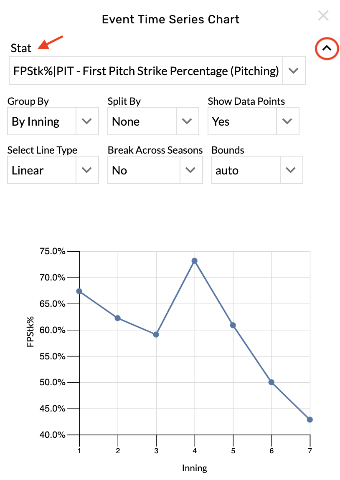The height and width of the screenshot is (480, 340).
Task: Select the data point at inning 1
Action: pos(79,291)
